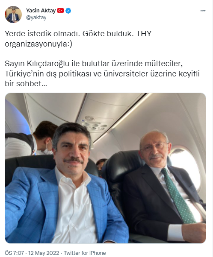
Task: Click the word 'organizasyonuyla:)' in the tweet
Action: pyautogui.click(x=38, y=44)
